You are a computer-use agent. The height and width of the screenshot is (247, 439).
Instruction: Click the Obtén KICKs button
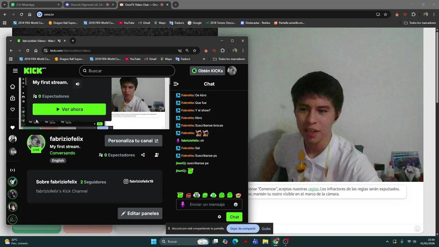pos(207,71)
